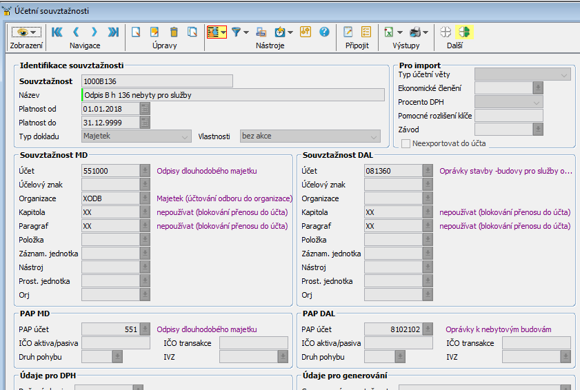
Task: Click the Název text field
Action: tap(232, 95)
